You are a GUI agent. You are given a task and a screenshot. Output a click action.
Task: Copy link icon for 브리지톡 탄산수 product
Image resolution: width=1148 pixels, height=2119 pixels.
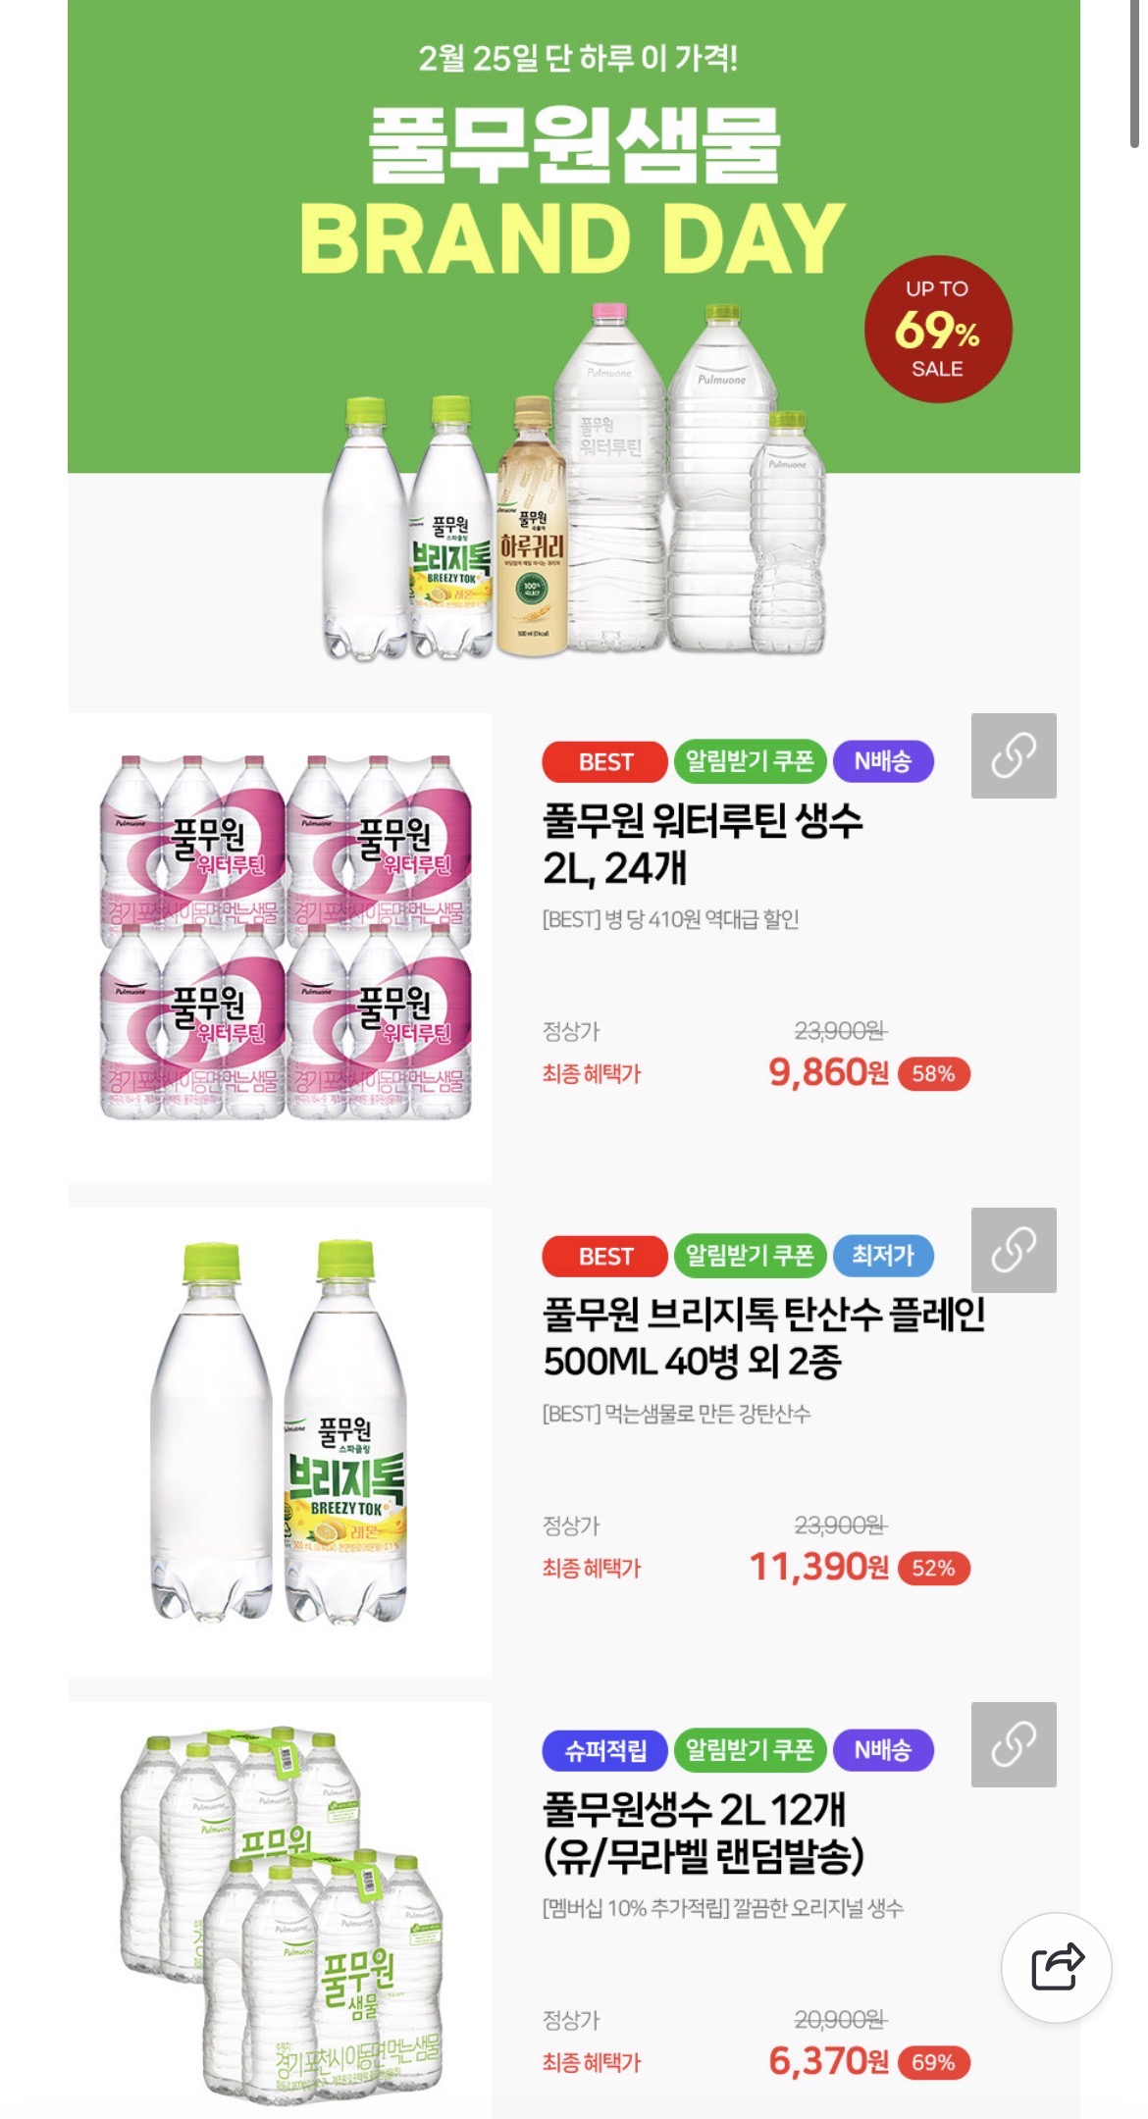click(1014, 1250)
